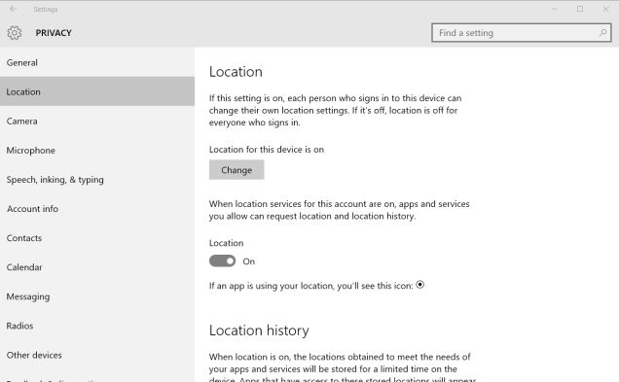
Task: Open the Camera privacy settings
Action: pos(97,122)
